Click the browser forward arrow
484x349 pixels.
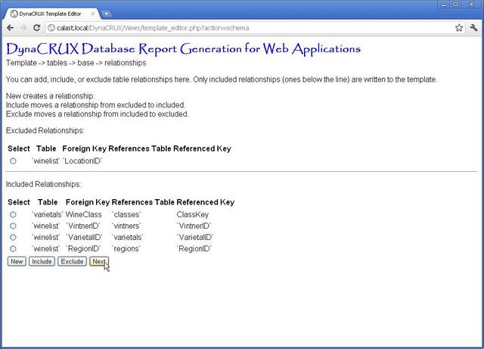[x=23, y=28]
